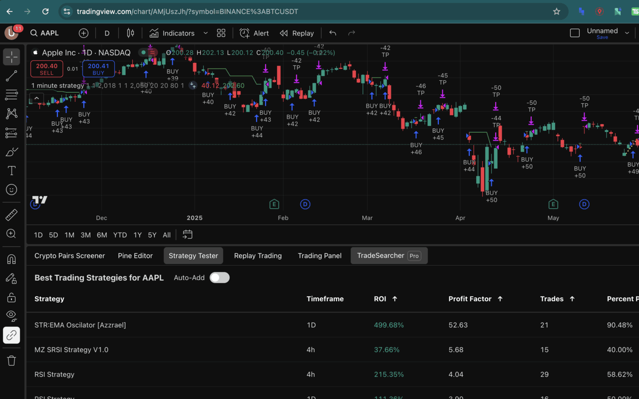Select the YTD date range

point(120,235)
